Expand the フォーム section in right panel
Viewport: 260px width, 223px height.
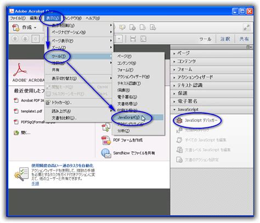(x=212, y=69)
